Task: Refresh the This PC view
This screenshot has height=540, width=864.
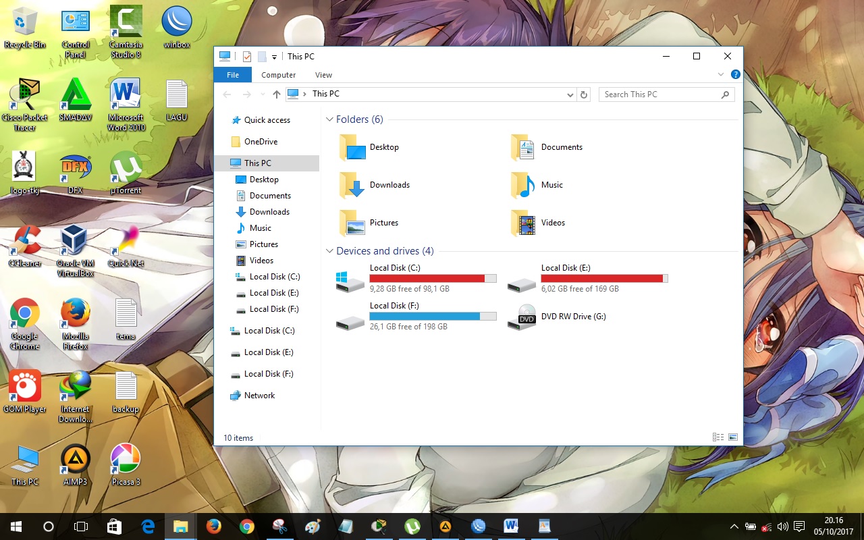Action: [x=584, y=94]
